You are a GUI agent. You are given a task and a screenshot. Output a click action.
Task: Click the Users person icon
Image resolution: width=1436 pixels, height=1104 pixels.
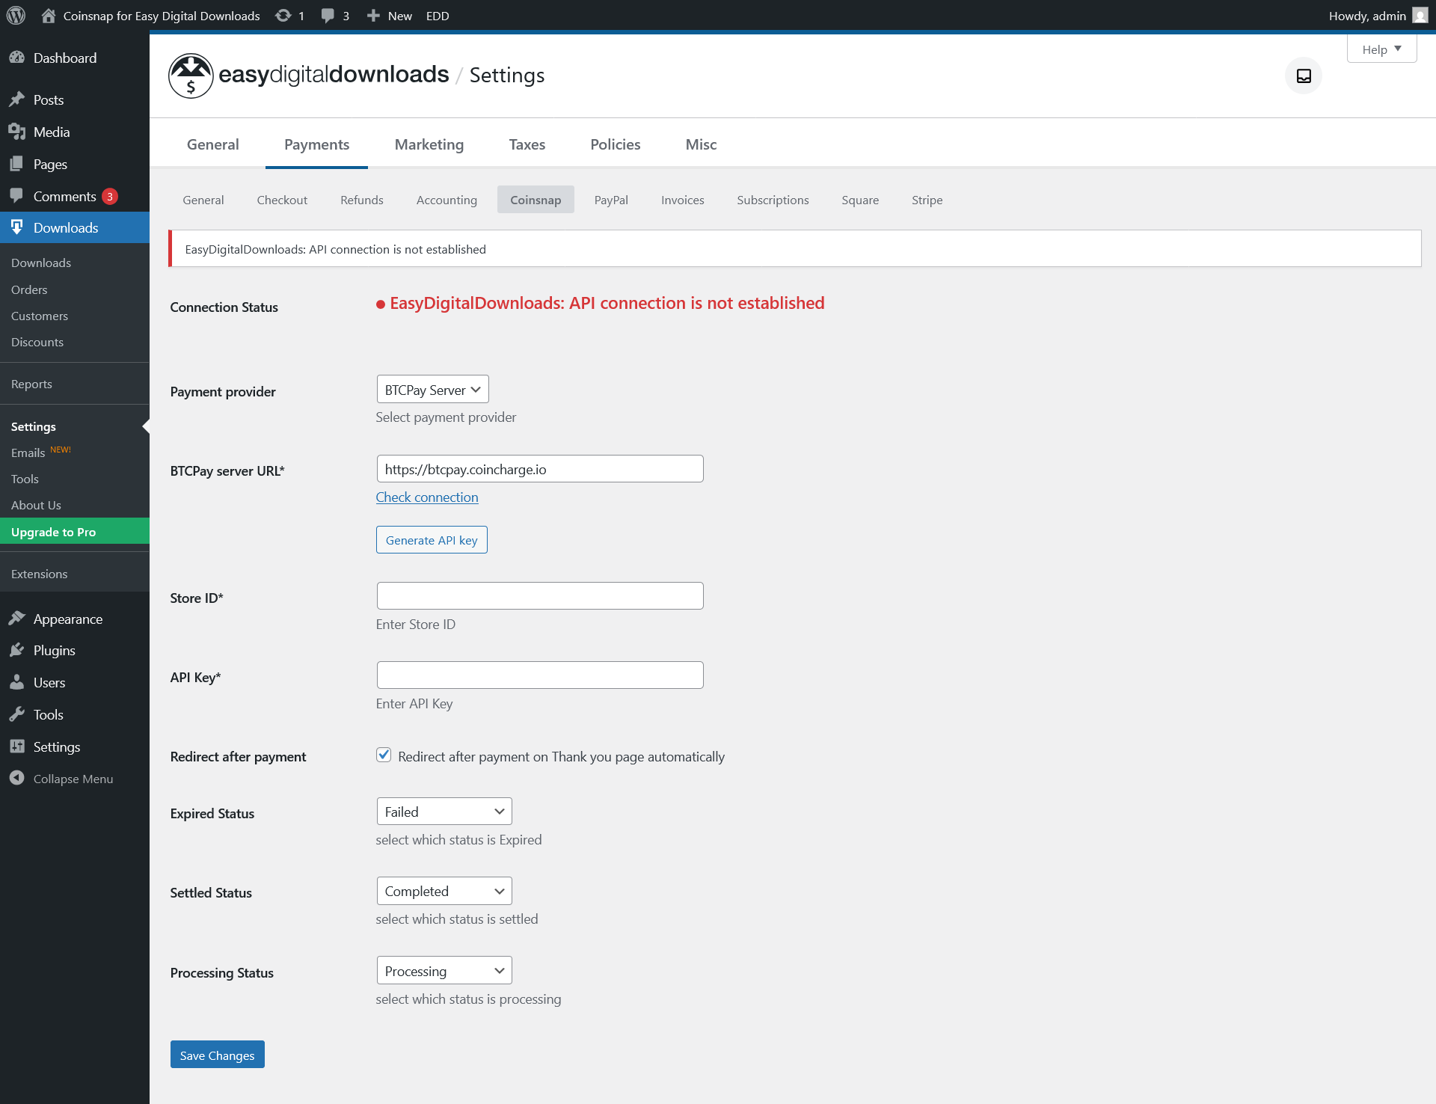pyautogui.click(x=17, y=682)
